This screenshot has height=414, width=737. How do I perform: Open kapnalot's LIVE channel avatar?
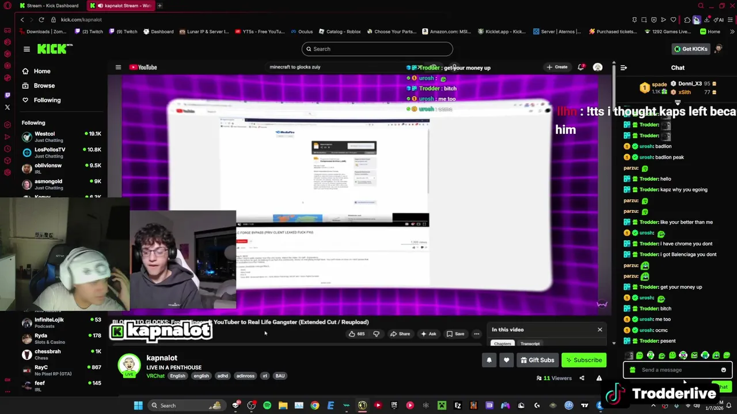(129, 366)
